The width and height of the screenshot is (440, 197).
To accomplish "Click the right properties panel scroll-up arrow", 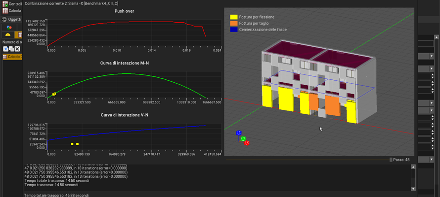I will click(437, 37).
